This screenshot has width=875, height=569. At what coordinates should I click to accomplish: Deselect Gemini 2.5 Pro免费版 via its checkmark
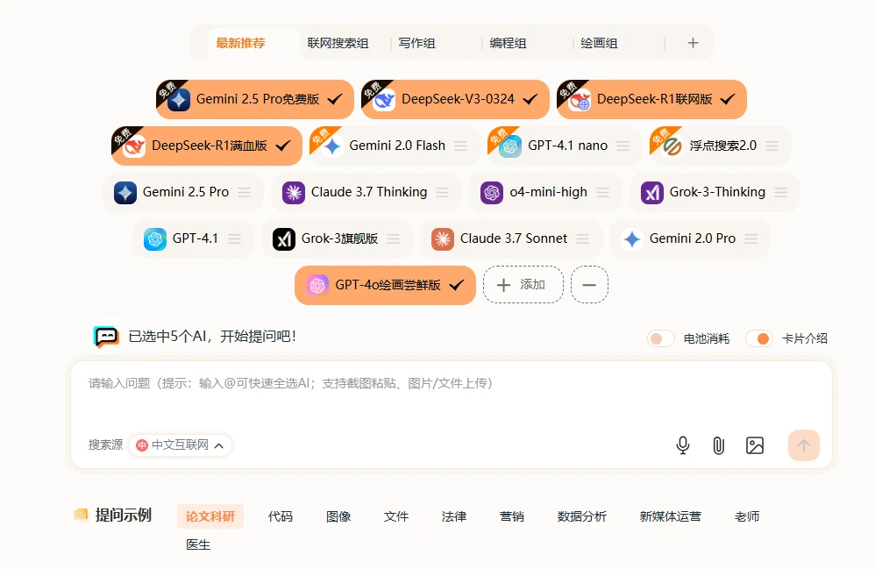335,99
